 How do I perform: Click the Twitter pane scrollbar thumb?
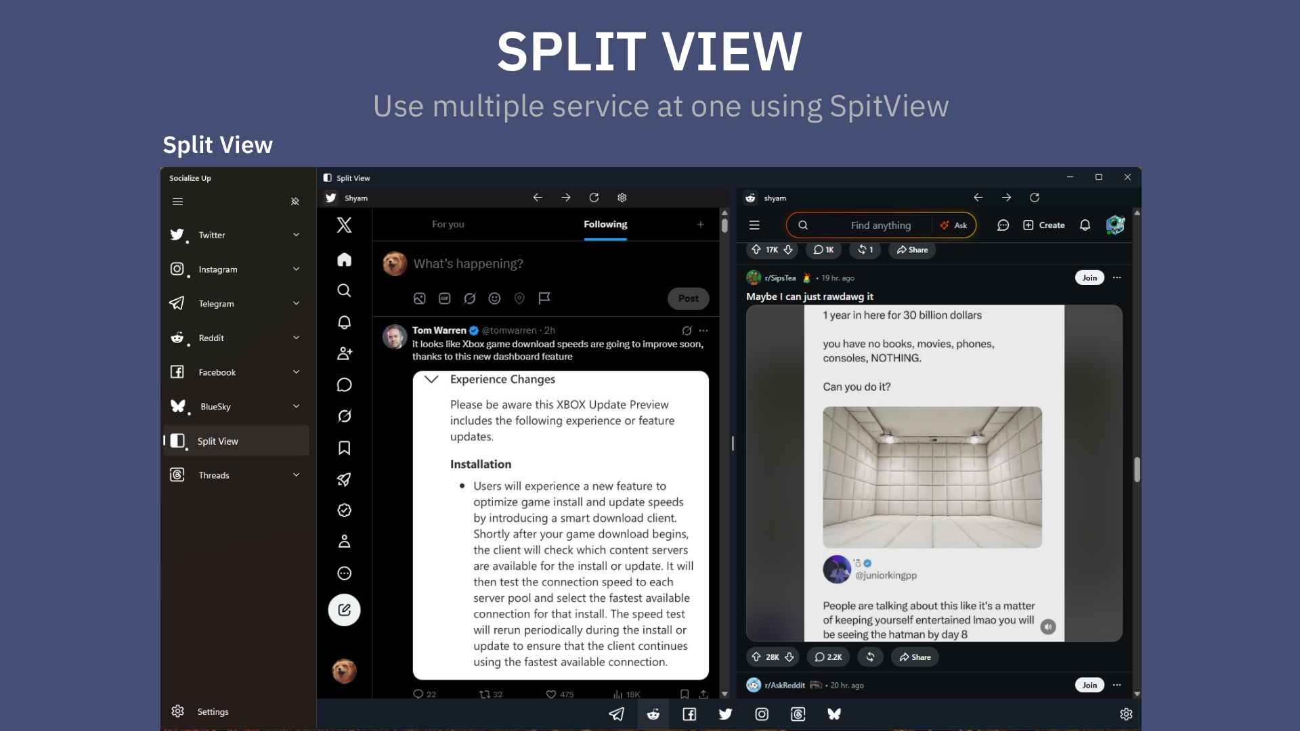tap(724, 225)
